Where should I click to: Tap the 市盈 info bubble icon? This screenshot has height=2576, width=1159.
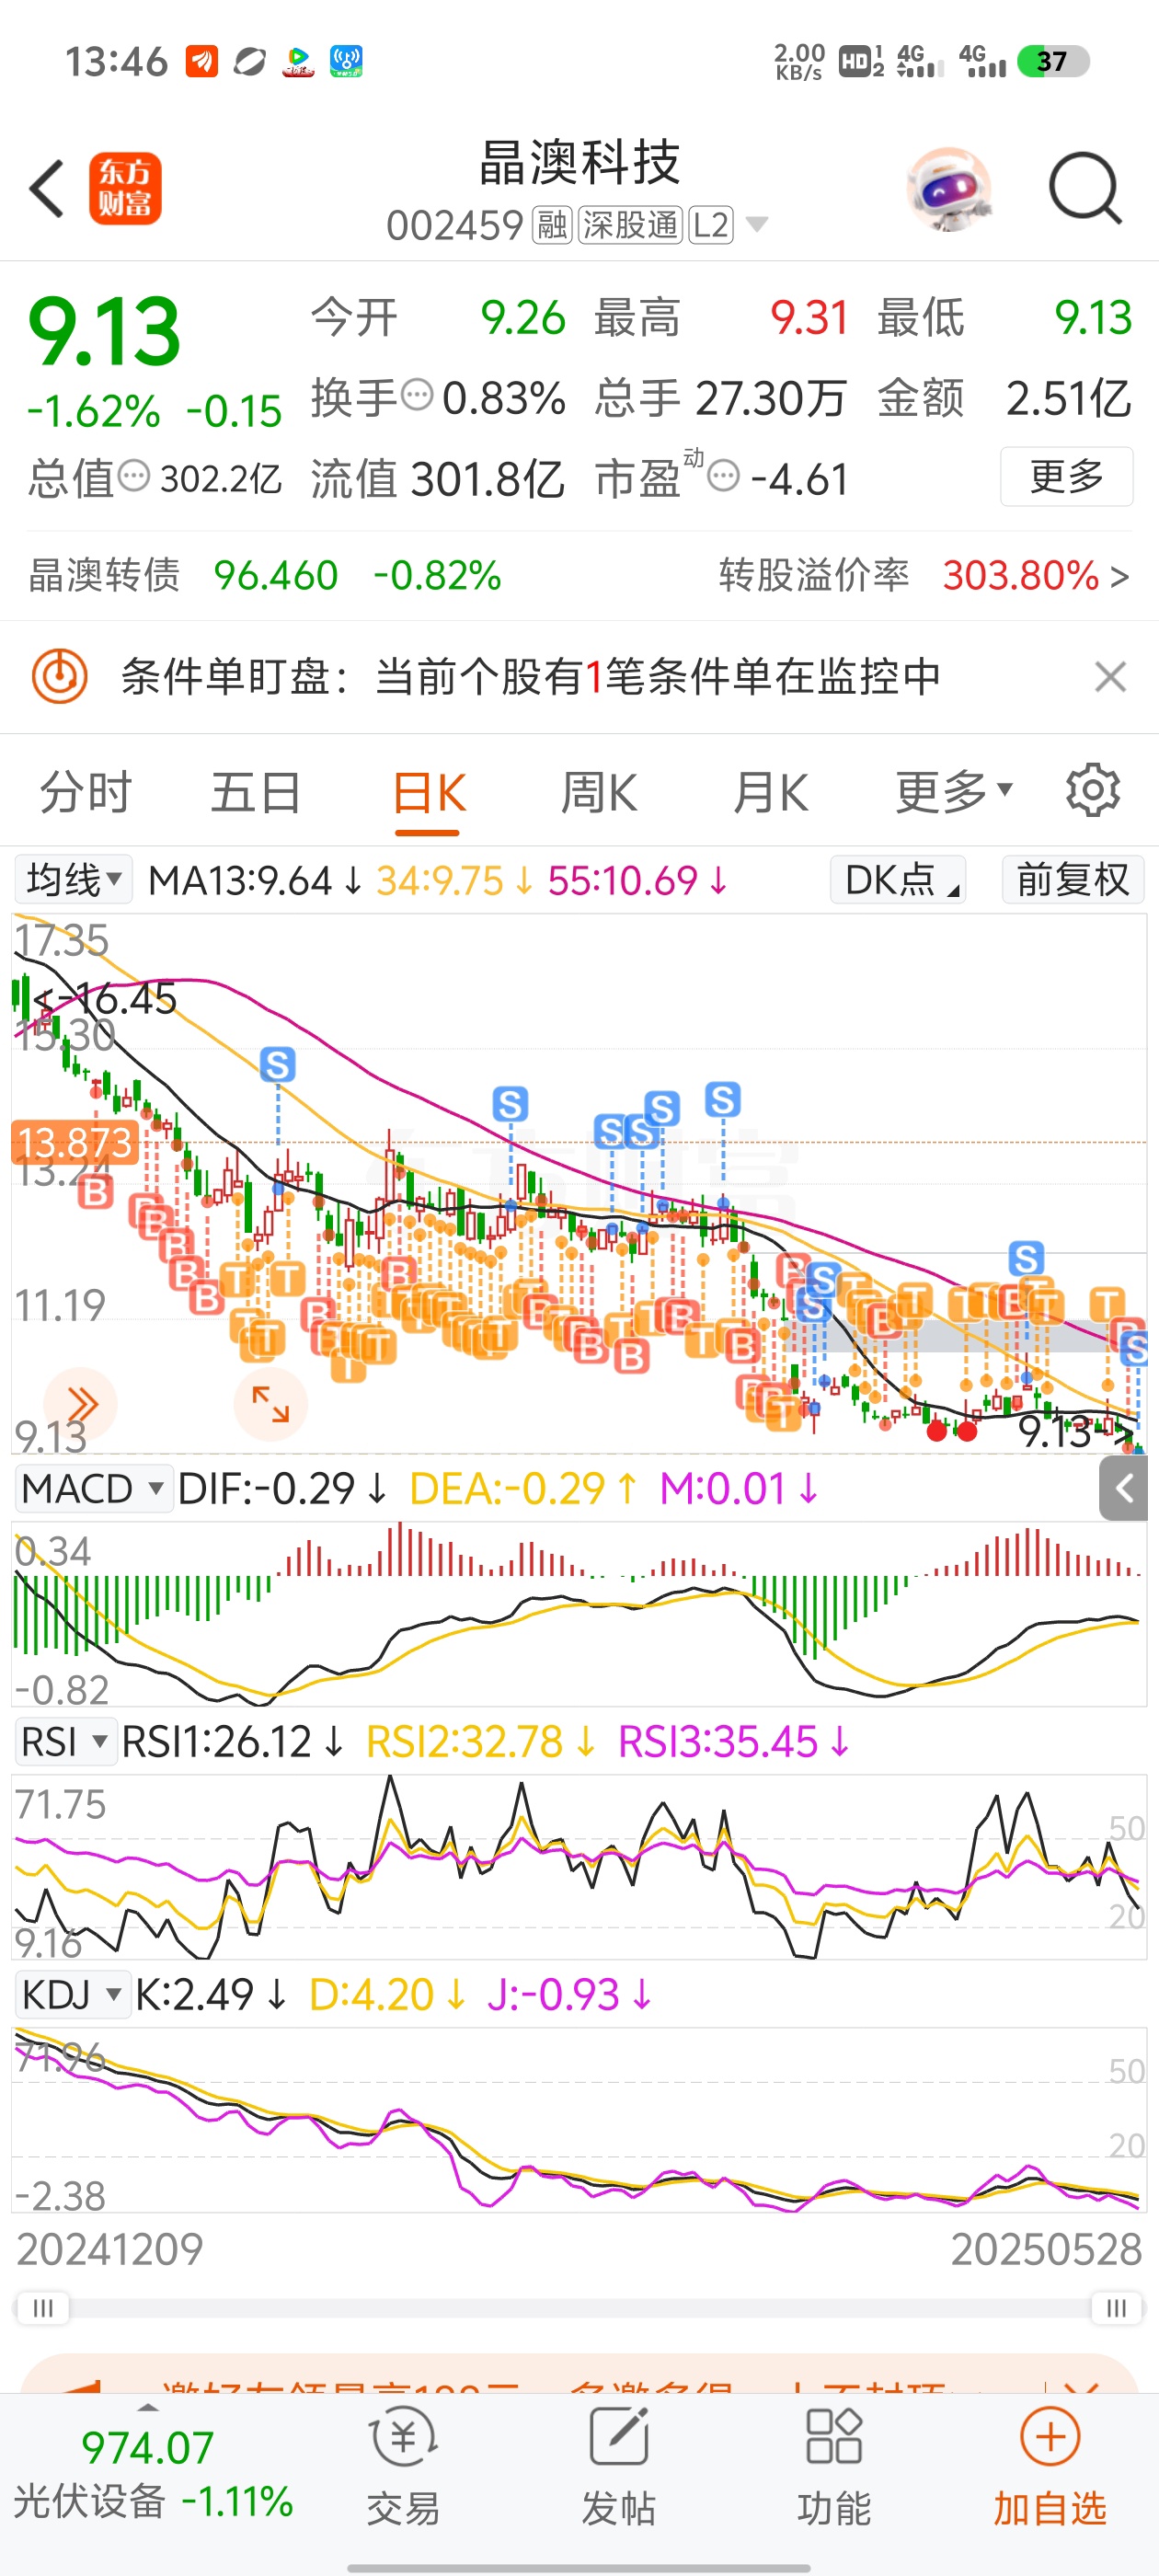(x=723, y=476)
